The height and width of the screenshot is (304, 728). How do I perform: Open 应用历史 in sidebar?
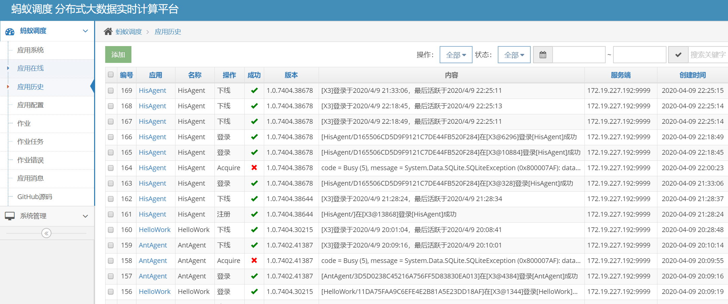coord(31,87)
